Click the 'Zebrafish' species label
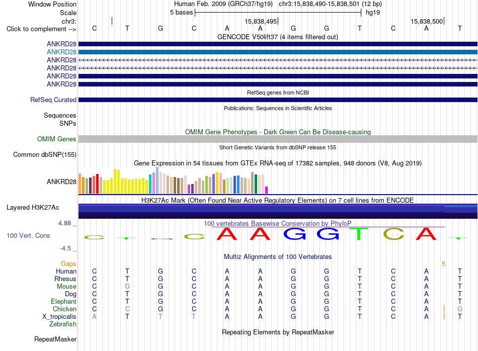The width and height of the screenshot is (478, 351). (x=63, y=324)
